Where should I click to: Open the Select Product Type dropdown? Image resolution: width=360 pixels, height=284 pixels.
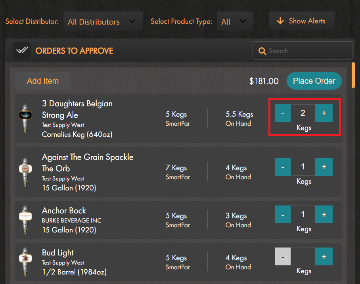[235, 21]
